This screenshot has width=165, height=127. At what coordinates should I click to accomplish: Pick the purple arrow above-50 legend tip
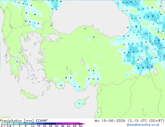pos(82,124)
